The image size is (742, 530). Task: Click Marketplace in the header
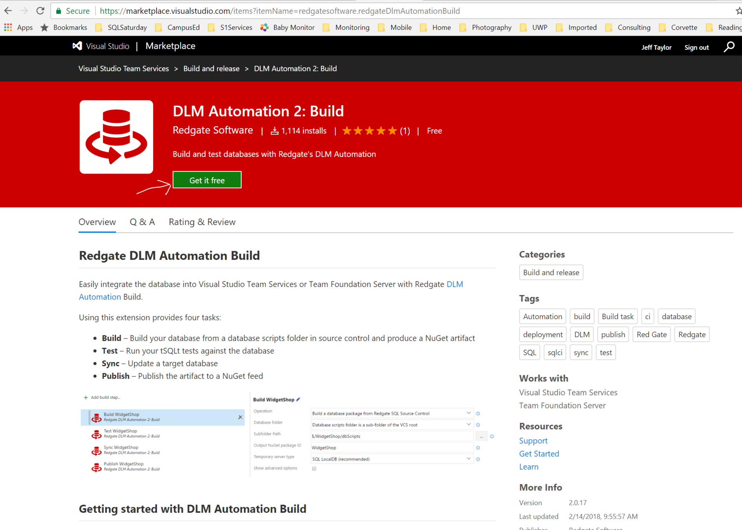click(170, 46)
